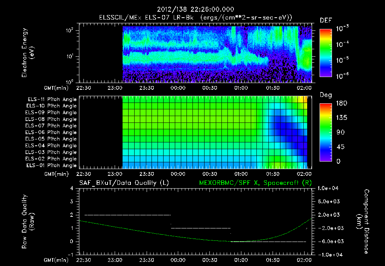Click 01:30 tick under the spectrogram

click(273, 88)
